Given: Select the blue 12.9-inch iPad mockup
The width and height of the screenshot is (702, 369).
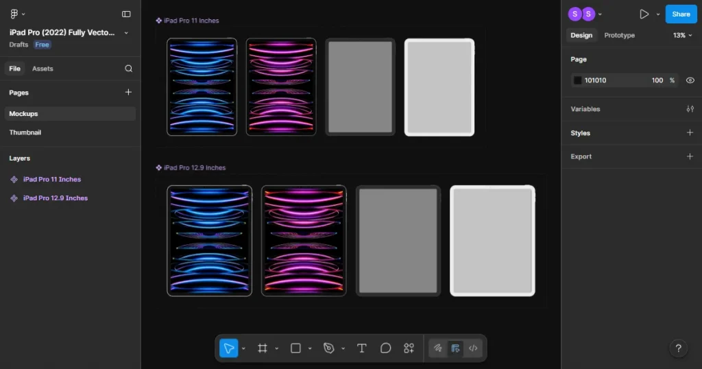Looking at the screenshot, I should 210,241.
